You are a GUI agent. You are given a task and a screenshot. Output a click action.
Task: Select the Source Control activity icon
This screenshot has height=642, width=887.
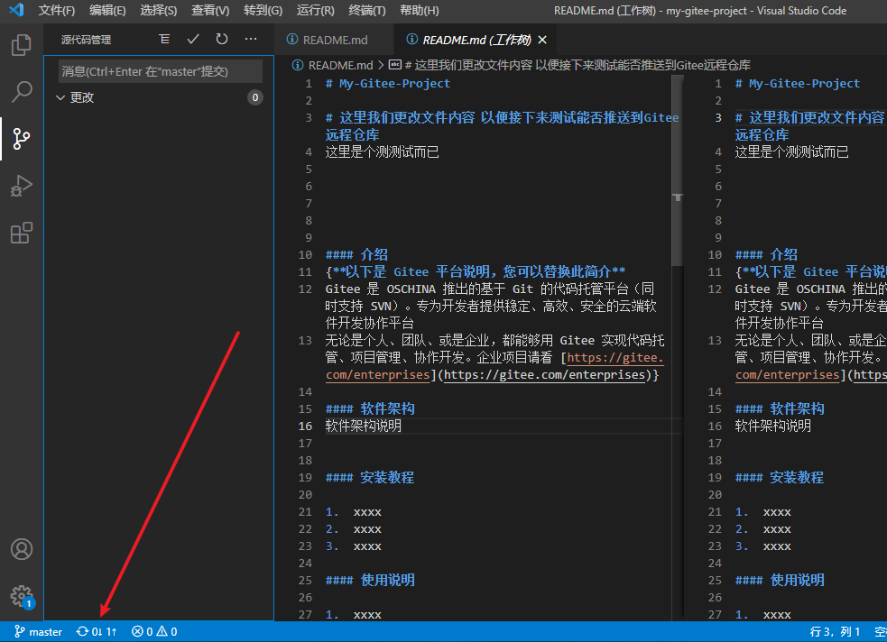click(22, 139)
